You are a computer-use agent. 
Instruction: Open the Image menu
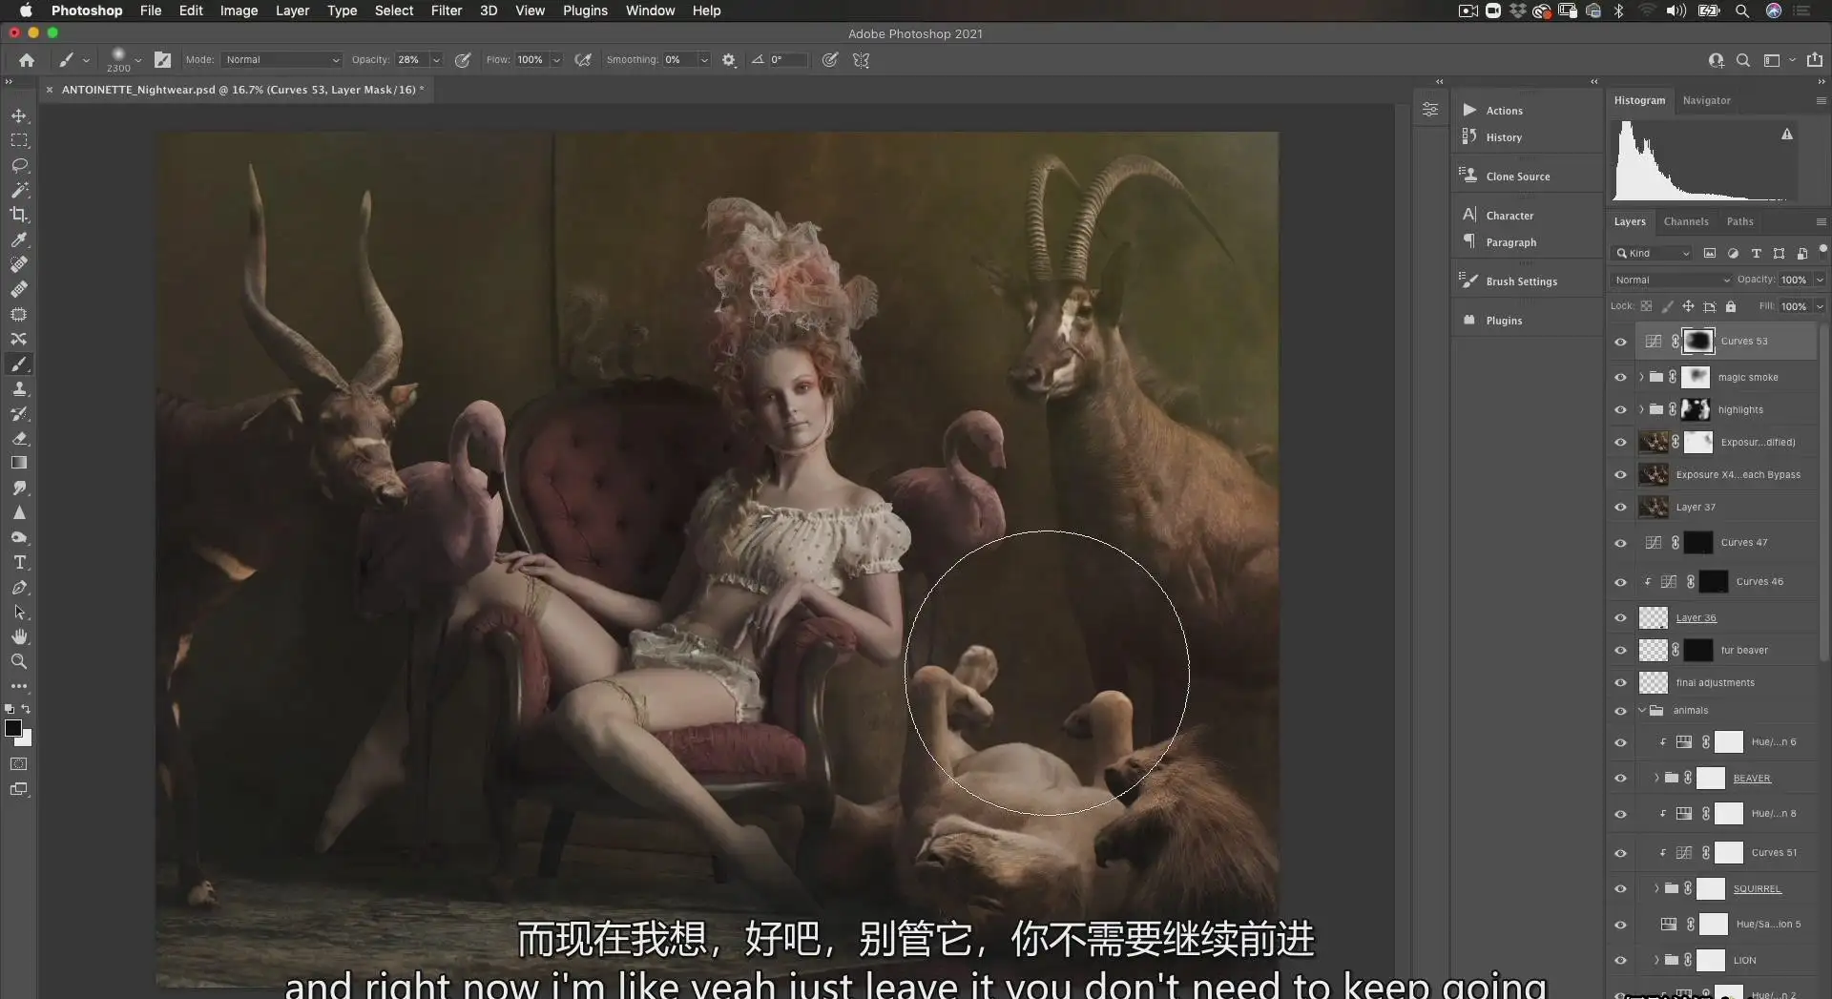(x=239, y=10)
